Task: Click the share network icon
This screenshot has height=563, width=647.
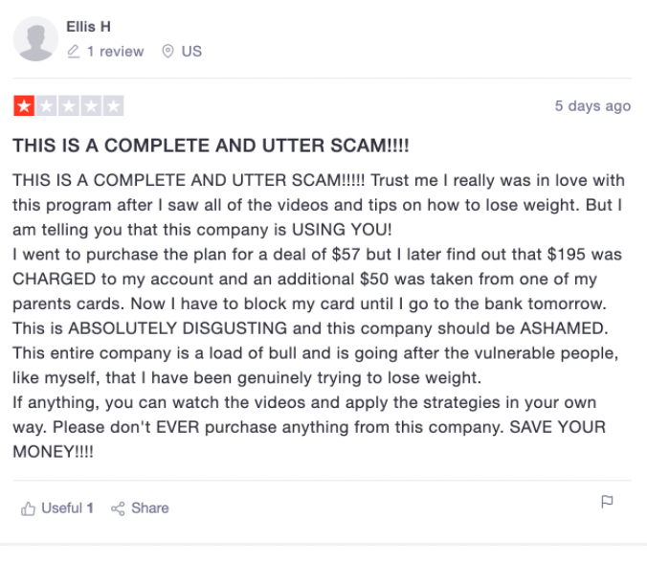Action: click(x=118, y=508)
